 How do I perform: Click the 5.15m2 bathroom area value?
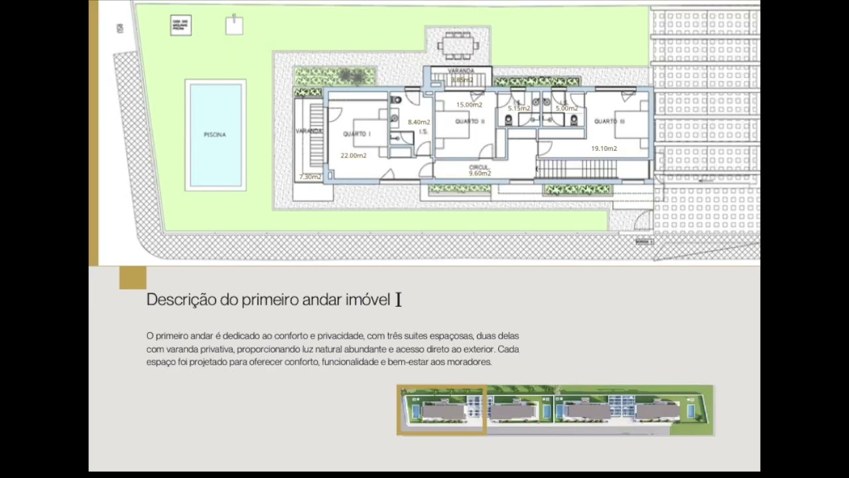click(519, 108)
